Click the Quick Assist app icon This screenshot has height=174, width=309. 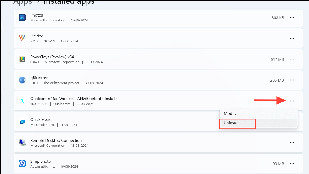[22, 122]
